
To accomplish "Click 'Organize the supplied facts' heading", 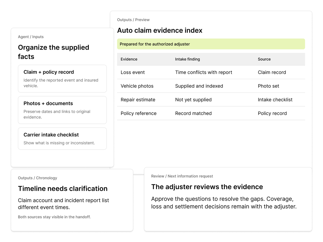I will [x=53, y=52].
